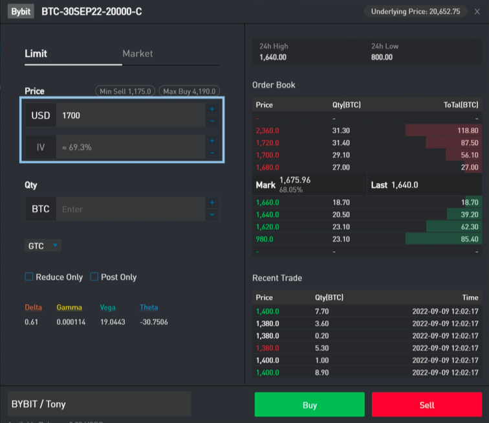The width and height of the screenshot is (489, 423).
Task: Click the plus icon for USD price
Action: 212,109
